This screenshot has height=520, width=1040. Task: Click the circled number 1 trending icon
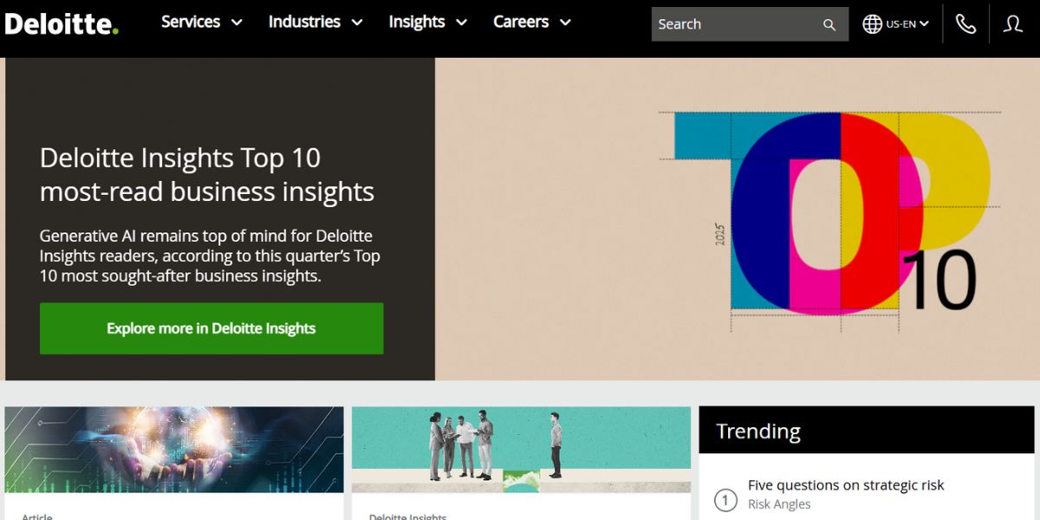[725, 500]
